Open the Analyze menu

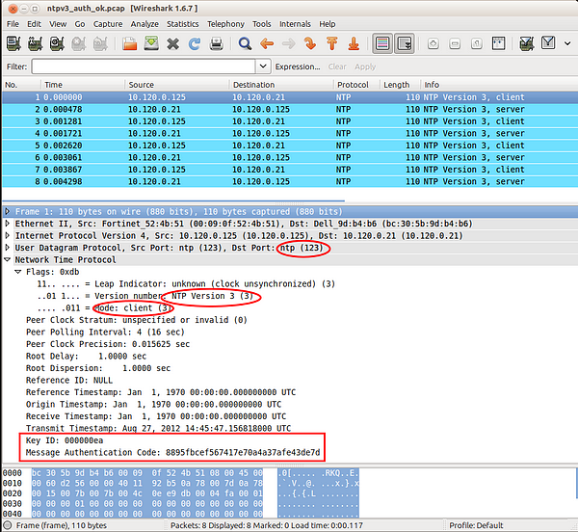144,23
